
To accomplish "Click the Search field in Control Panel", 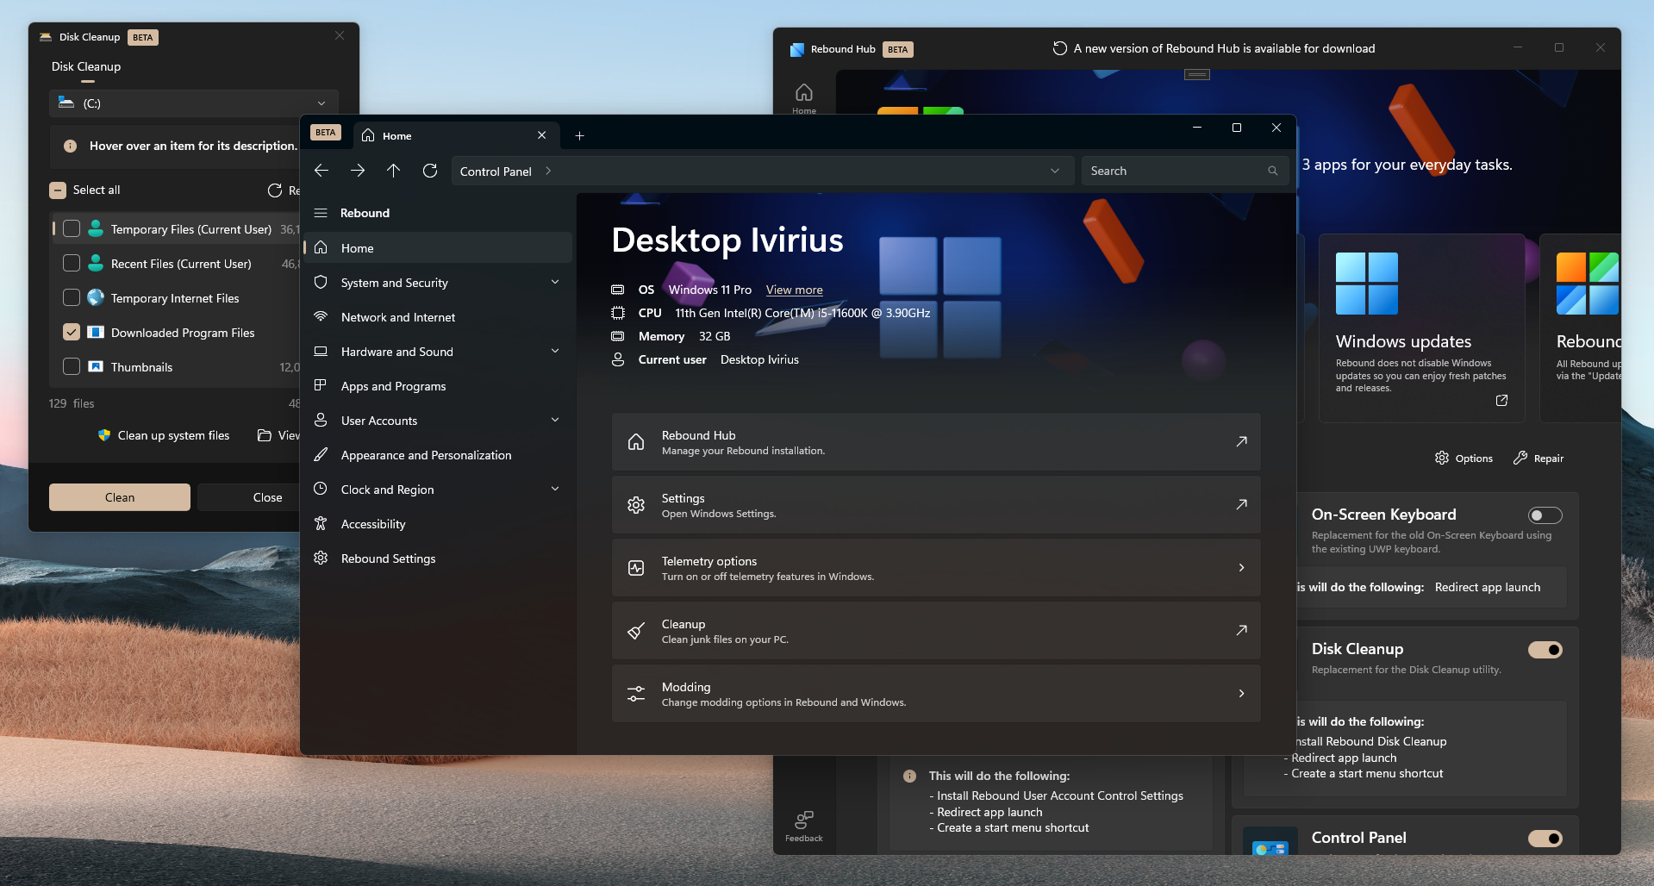I will tap(1185, 171).
